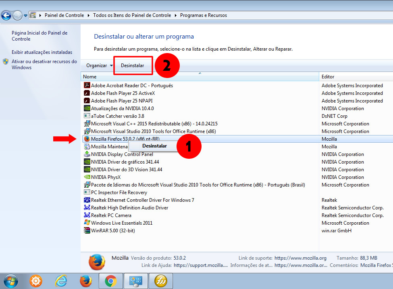This screenshot has width=393, height=289.
Task: Select Visual Studio 2010 Tools Runtime (x86) row
Action: coord(154,131)
